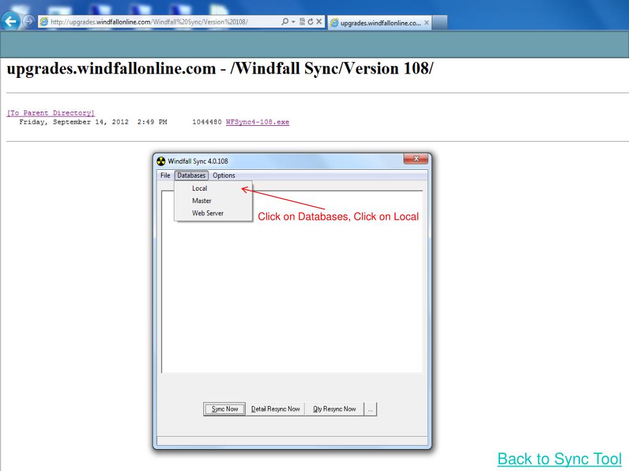
Task: Close the Windfall Sync 4.0.108 window
Action: [416, 159]
